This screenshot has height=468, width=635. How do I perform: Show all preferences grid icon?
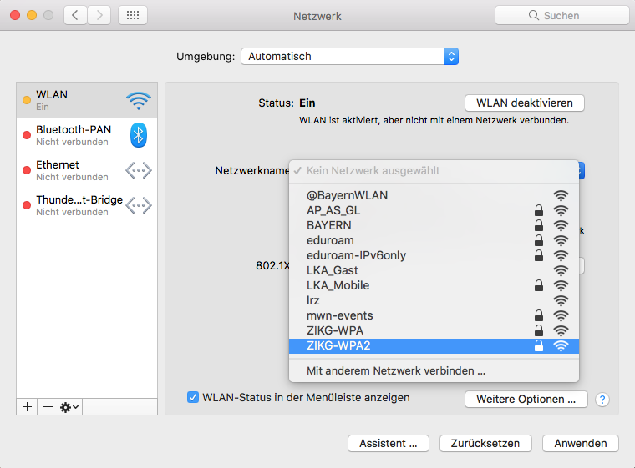click(x=134, y=15)
